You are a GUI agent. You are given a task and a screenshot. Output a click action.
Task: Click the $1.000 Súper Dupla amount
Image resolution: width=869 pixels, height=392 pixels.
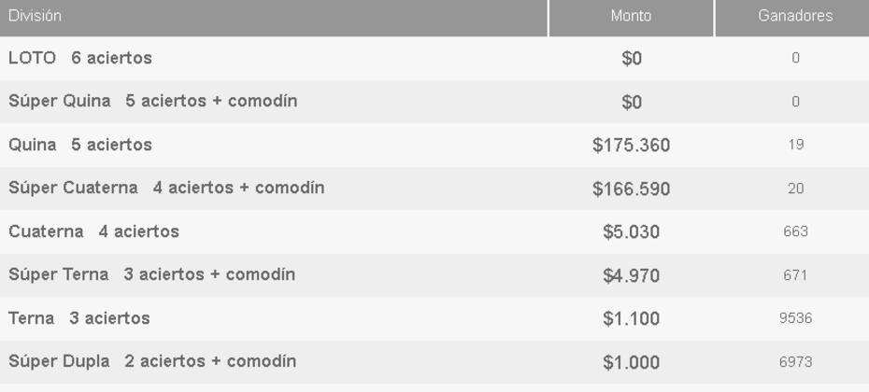point(632,363)
